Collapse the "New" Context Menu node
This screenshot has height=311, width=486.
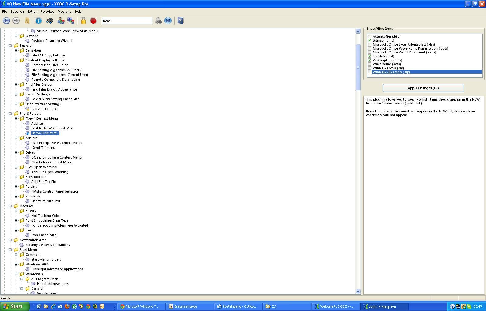pyautogui.click(x=16, y=118)
